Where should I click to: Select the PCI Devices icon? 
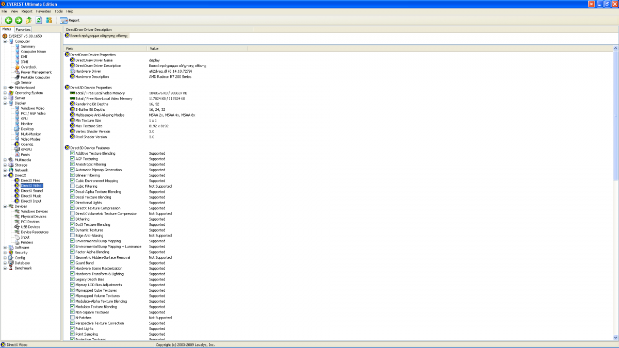[x=17, y=222]
